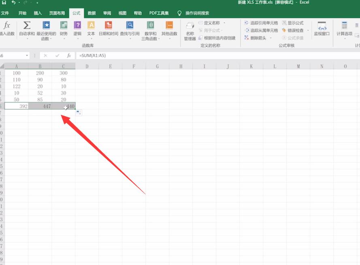Click formula bar confirm checkmark
The width and height of the screenshot is (360, 265).
57,55
